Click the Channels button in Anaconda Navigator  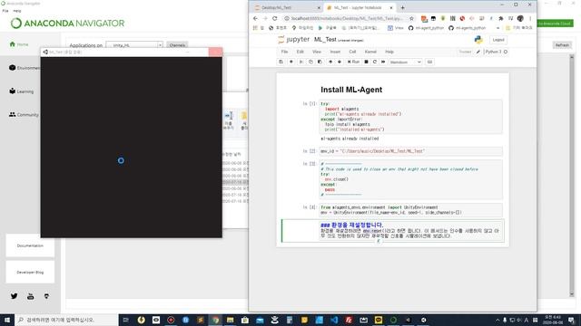pyautogui.click(x=177, y=45)
